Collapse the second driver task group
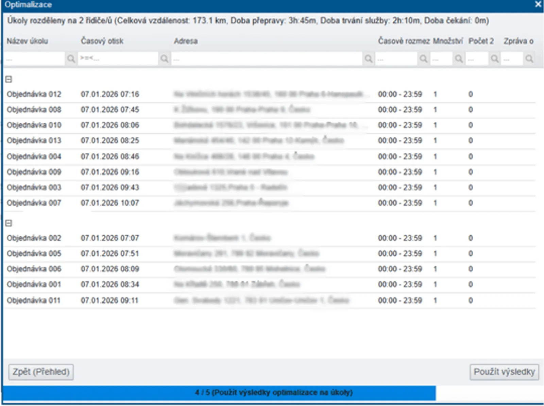544x406 pixels. point(9,223)
